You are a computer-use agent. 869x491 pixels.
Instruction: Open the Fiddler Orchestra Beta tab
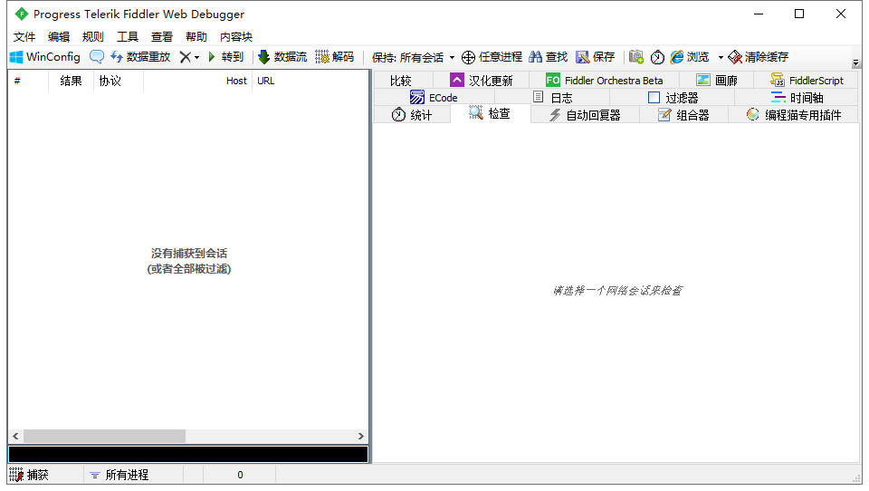click(604, 81)
